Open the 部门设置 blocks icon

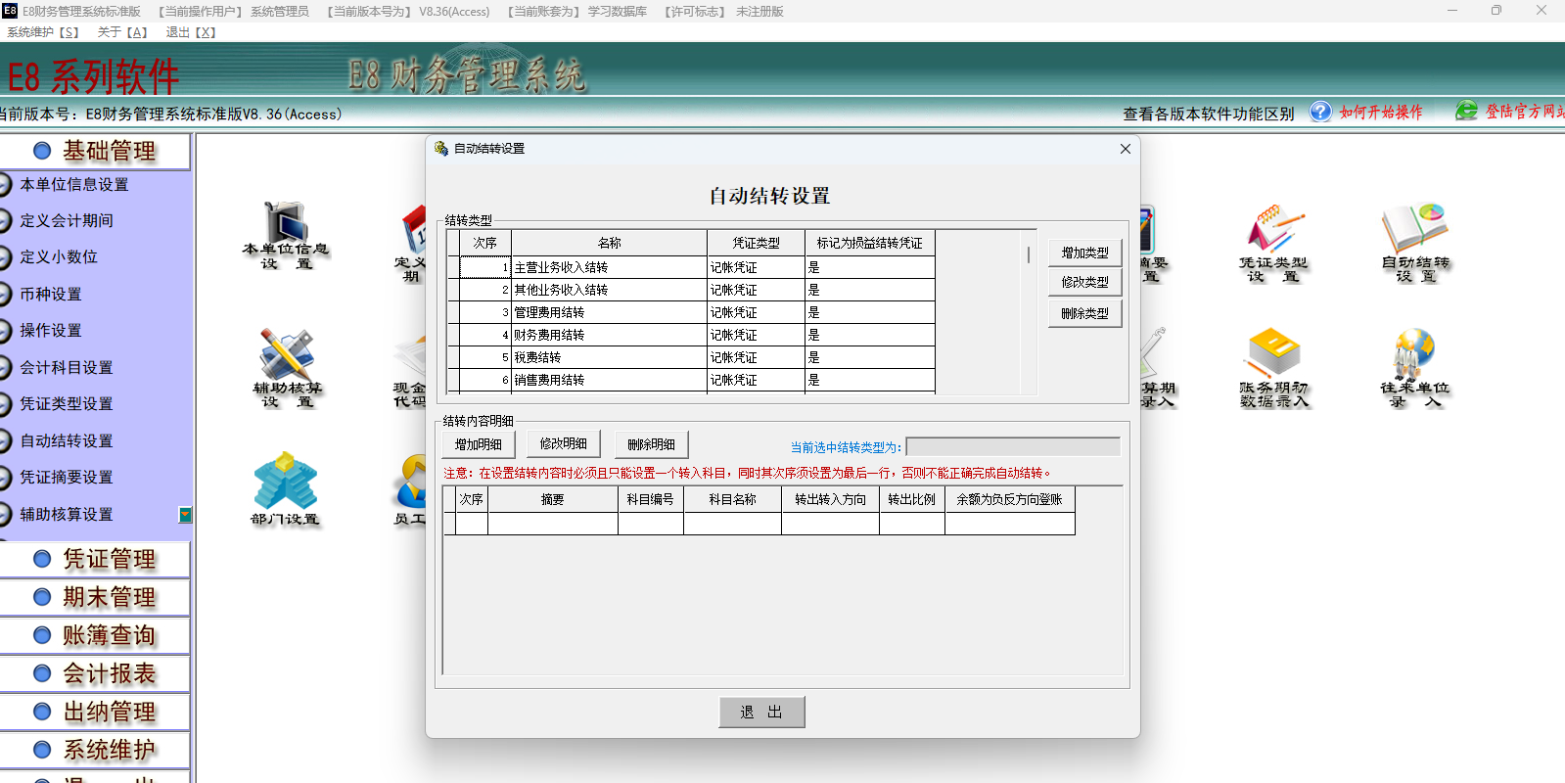(285, 480)
